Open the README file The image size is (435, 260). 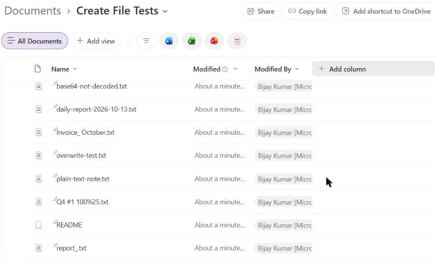[x=70, y=225]
